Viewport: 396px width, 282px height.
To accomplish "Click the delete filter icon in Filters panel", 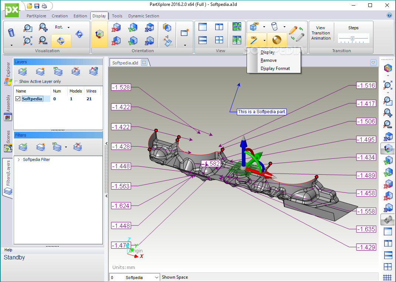I will [x=78, y=147].
